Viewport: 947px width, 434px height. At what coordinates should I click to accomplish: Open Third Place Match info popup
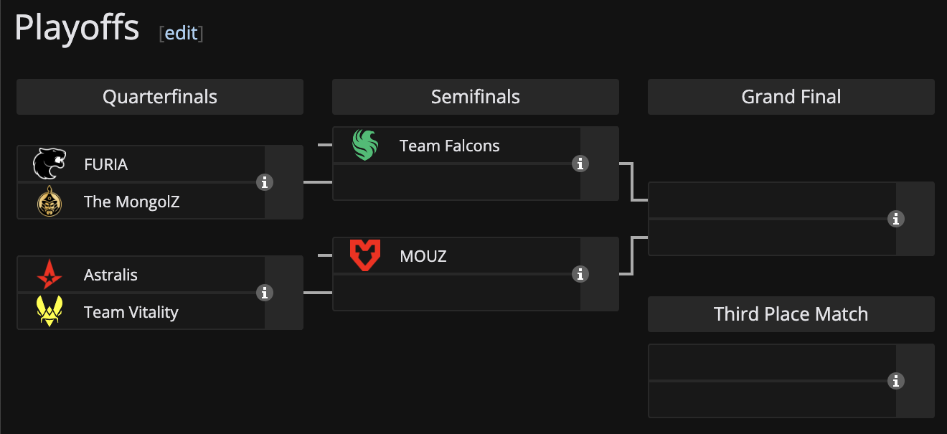pos(896,381)
